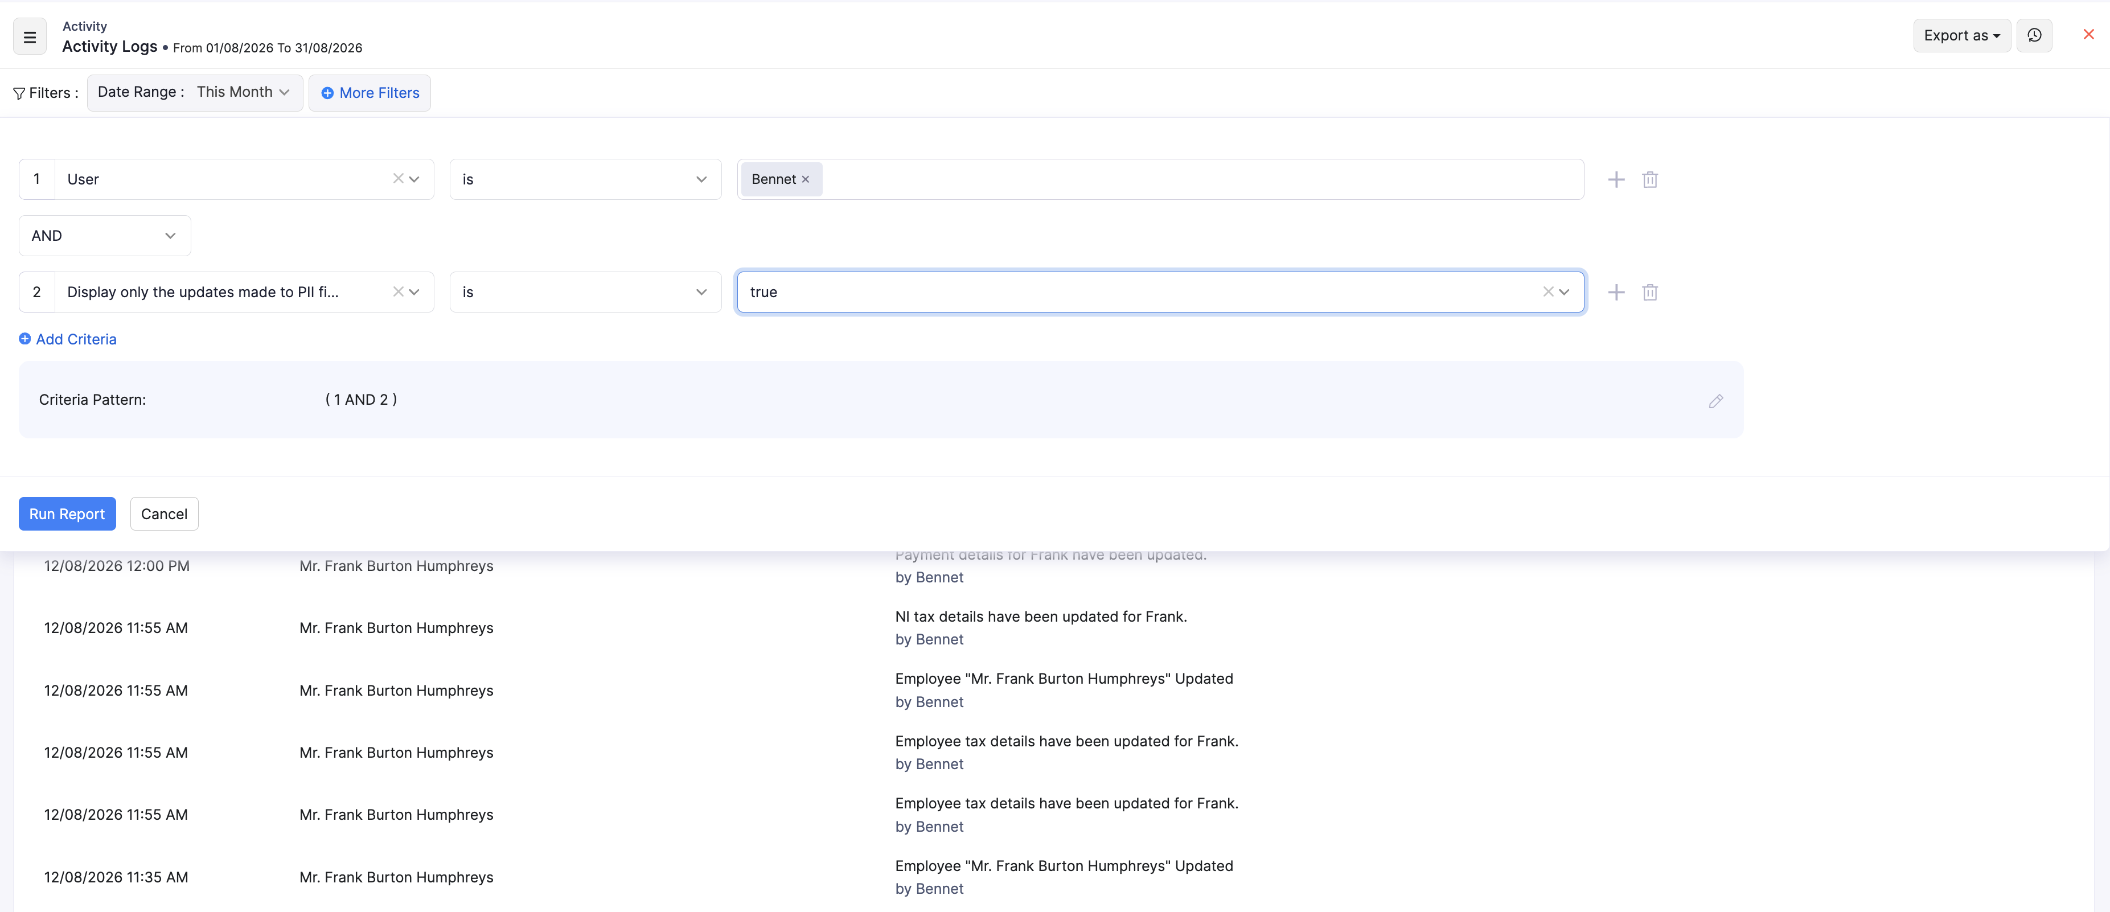Open second row 'is' condition dropdown
2110x912 pixels.
(x=585, y=292)
